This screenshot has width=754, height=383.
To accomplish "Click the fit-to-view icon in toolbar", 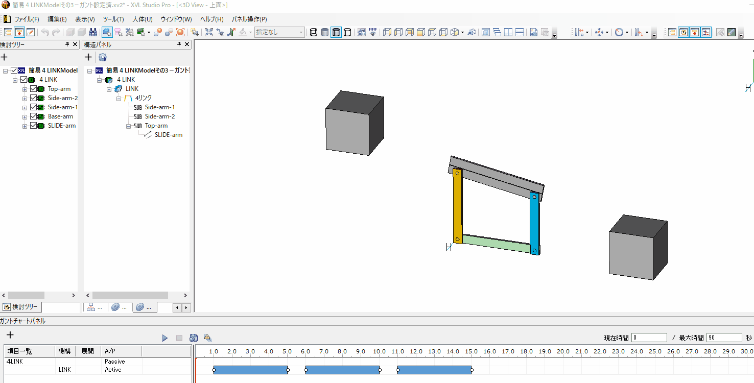I will point(208,32).
